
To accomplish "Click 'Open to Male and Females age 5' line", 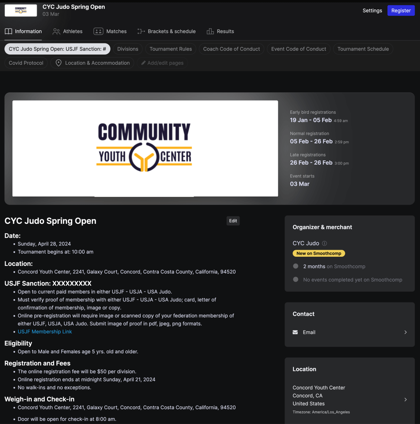I will [78, 352].
